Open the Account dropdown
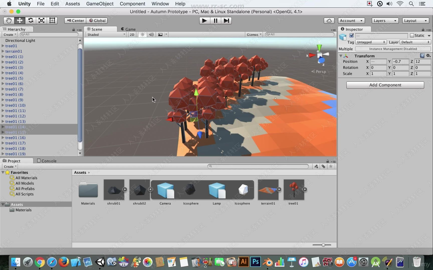 (351, 20)
